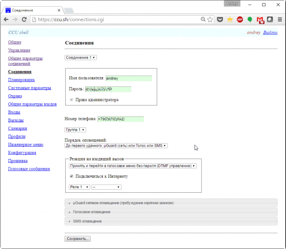Click the page info icon before the URL
This screenshot has width=286, height=249.
[34, 19]
